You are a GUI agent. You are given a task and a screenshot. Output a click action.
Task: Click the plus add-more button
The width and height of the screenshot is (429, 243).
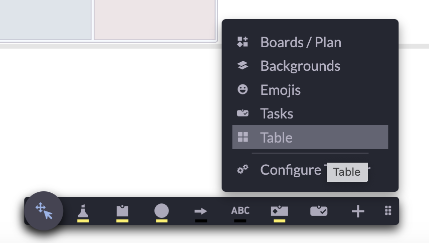(x=358, y=211)
